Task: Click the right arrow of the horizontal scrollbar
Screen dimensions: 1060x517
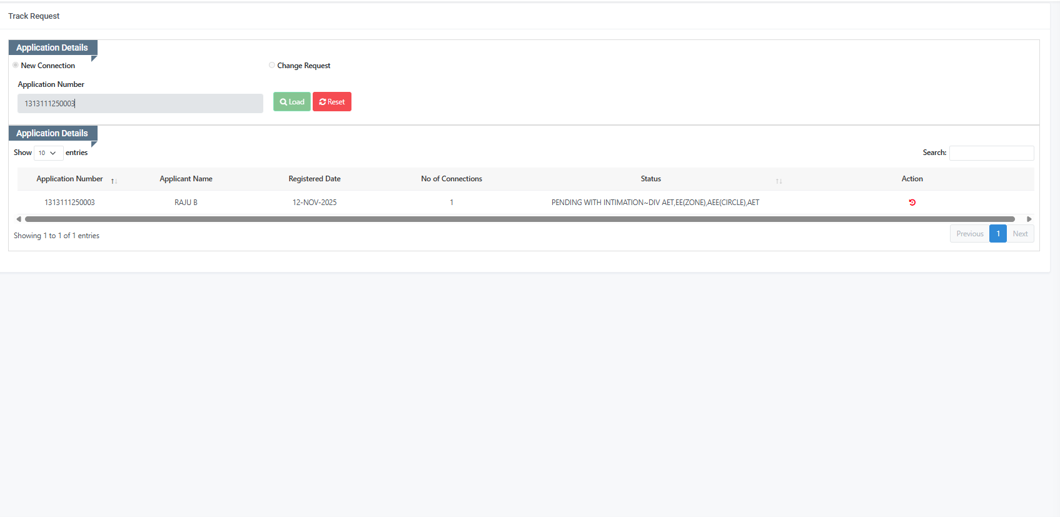Action: pyautogui.click(x=1029, y=219)
